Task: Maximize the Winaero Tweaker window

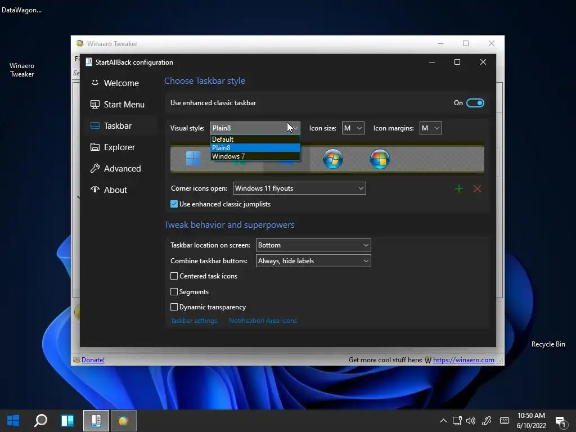Action: pos(466,43)
